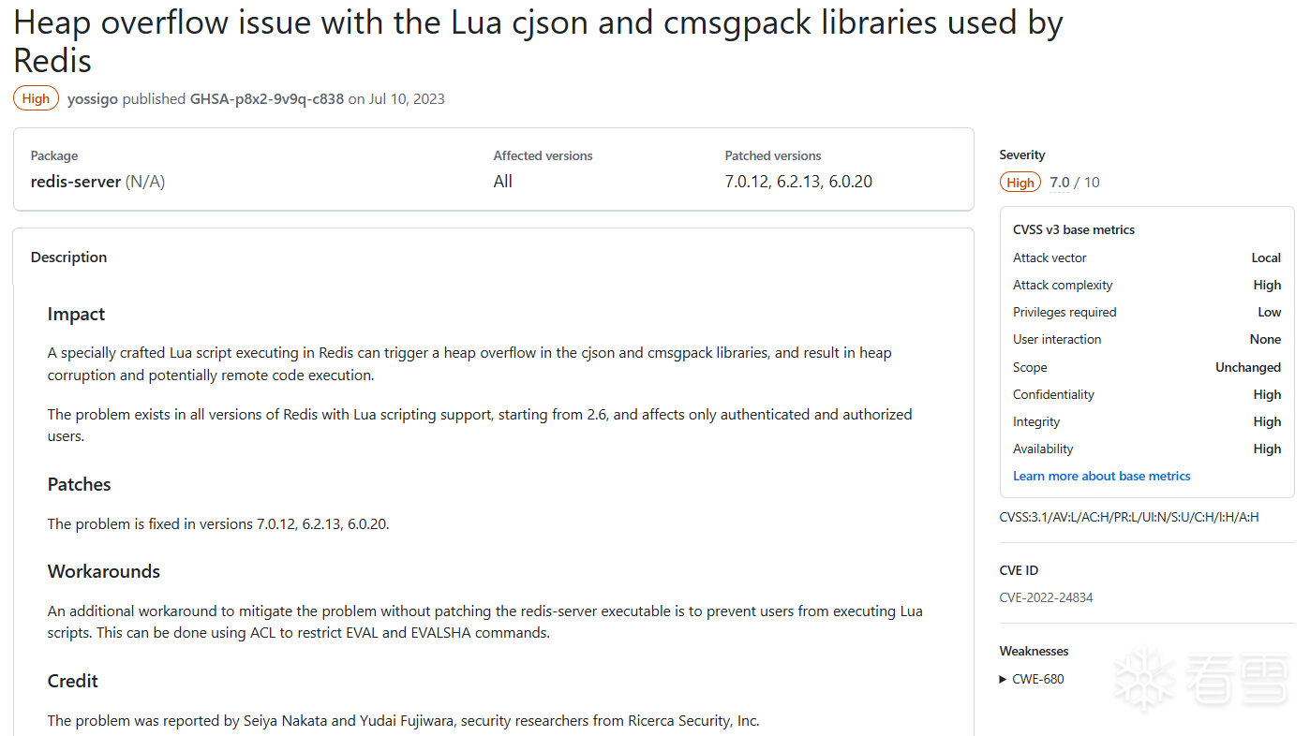Expand the CWE-680 weakness triangle

1004,679
